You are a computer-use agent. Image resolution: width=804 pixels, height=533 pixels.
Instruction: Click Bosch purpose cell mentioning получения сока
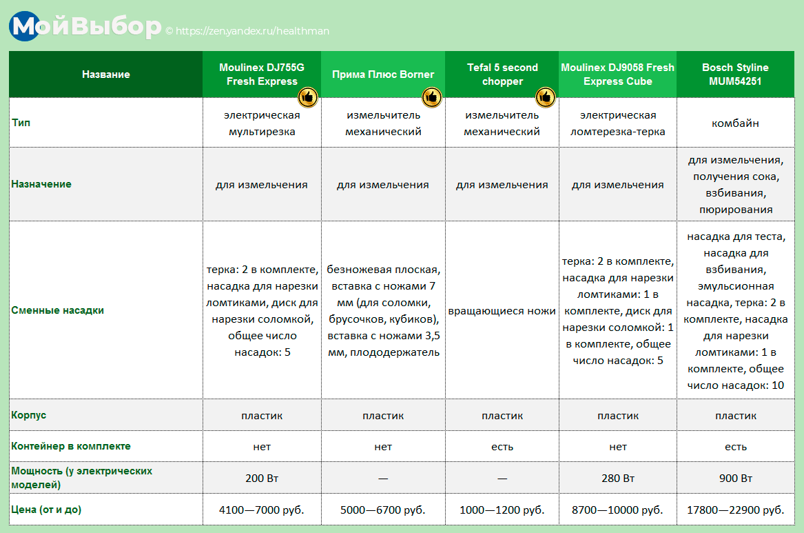tap(735, 185)
